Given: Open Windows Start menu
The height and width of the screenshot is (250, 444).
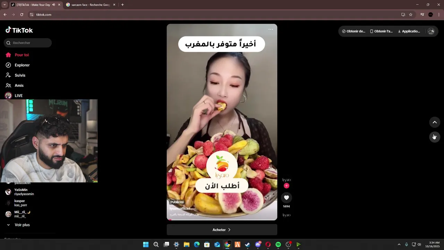Looking at the screenshot, I should pos(146,244).
